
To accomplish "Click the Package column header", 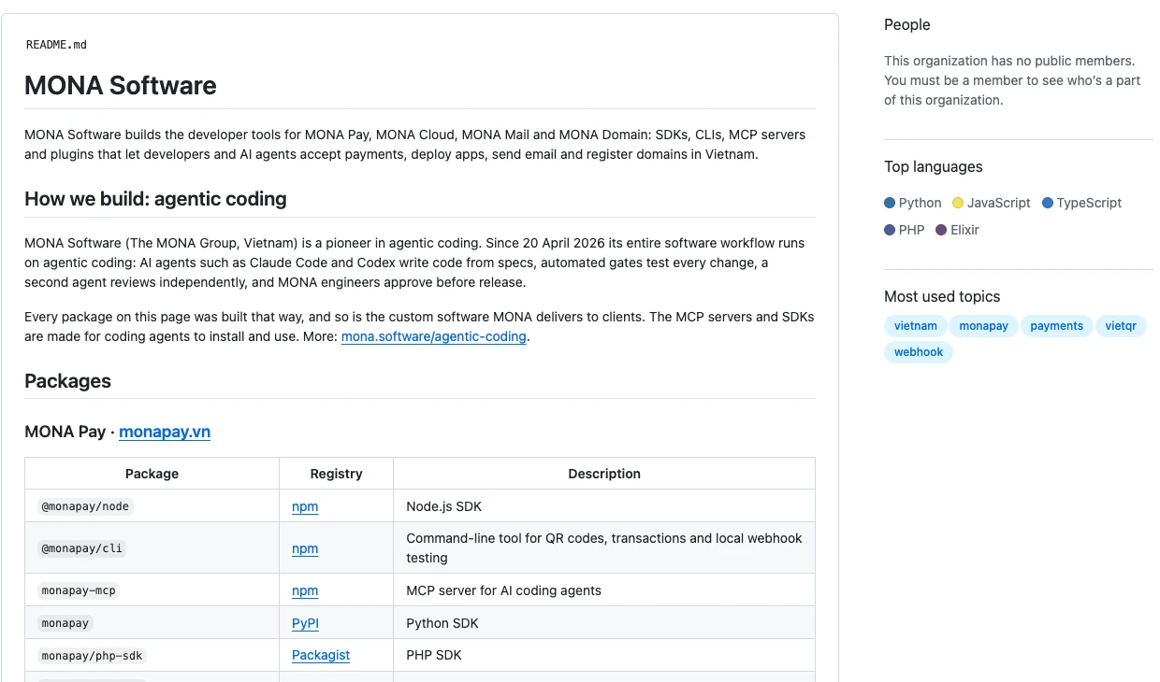I will pos(152,474).
